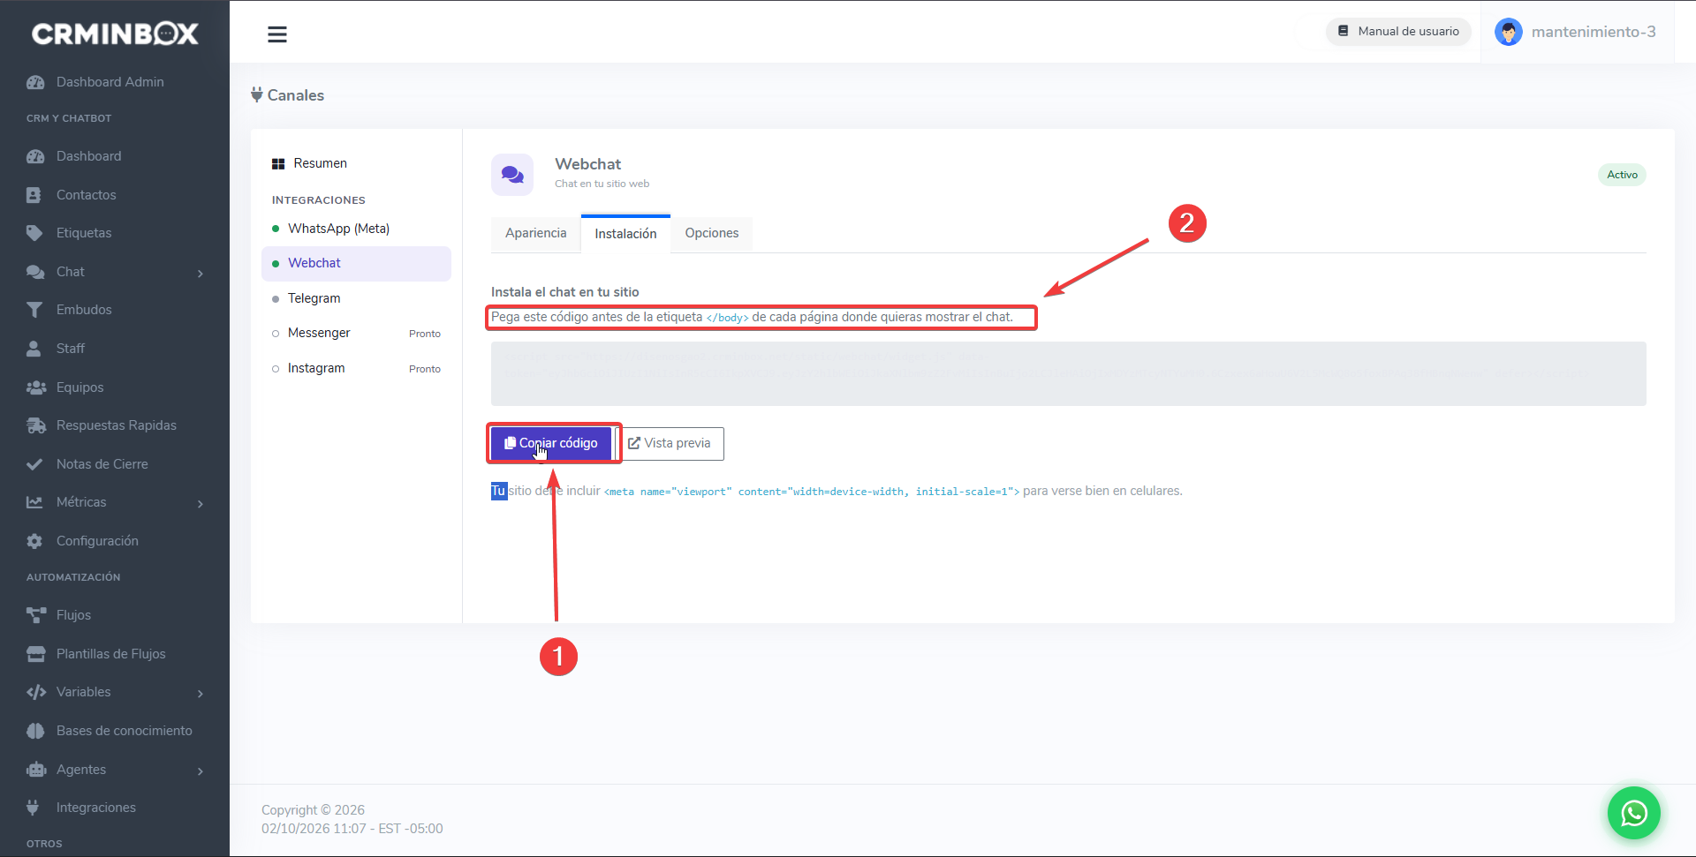Click the embed code snippet box
The width and height of the screenshot is (1696, 857).
(x=1068, y=373)
